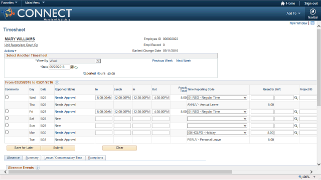This screenshot has width=321, height=180.
Task: Switch to the Exceptions tab
Action: (x=96, y=158)
